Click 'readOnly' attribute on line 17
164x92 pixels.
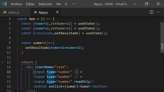82,82
